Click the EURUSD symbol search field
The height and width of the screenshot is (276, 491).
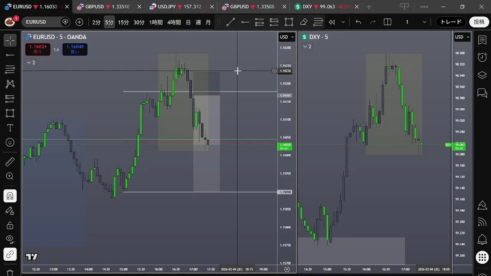click(x=46, y=22)
